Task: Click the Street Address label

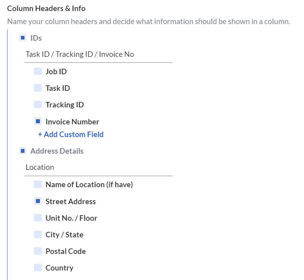Action: coord(71,201)
